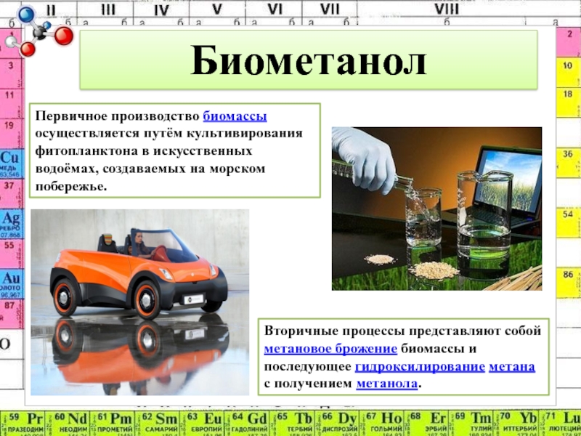Screen dimensions: 581x436
Task: Open the метана link
Action: [512, 366]
